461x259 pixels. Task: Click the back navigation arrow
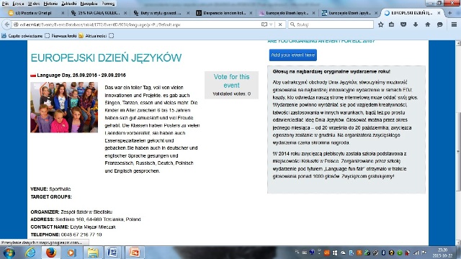pos(7,24)
